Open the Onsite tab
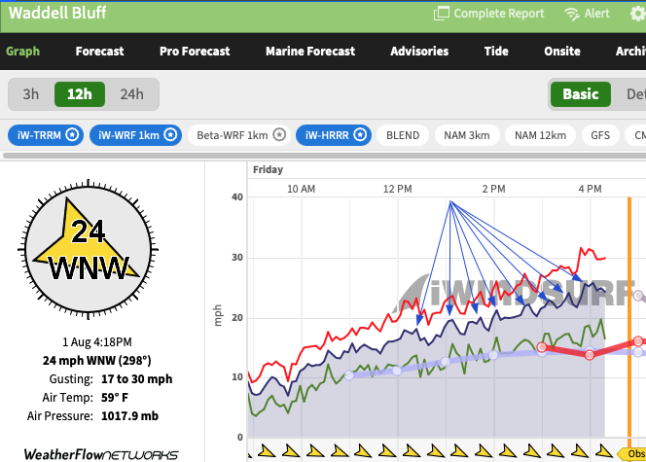Screen dimensions: 646x462 (562, 51)
